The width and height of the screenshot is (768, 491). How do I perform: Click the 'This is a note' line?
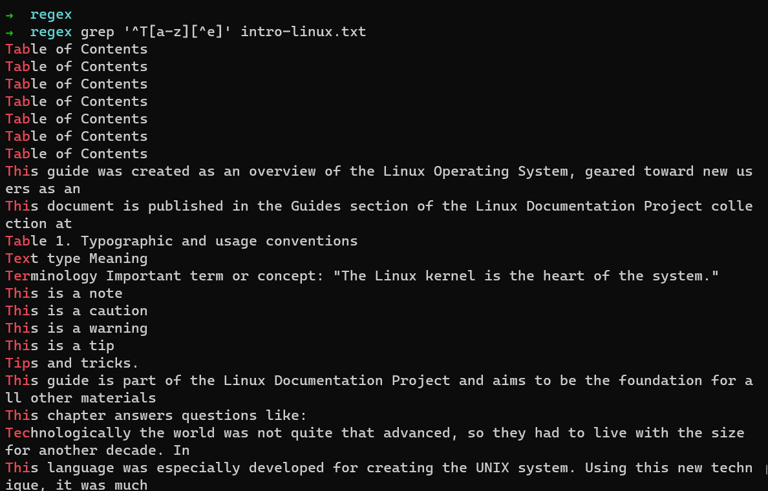click(x=63, y=293)
